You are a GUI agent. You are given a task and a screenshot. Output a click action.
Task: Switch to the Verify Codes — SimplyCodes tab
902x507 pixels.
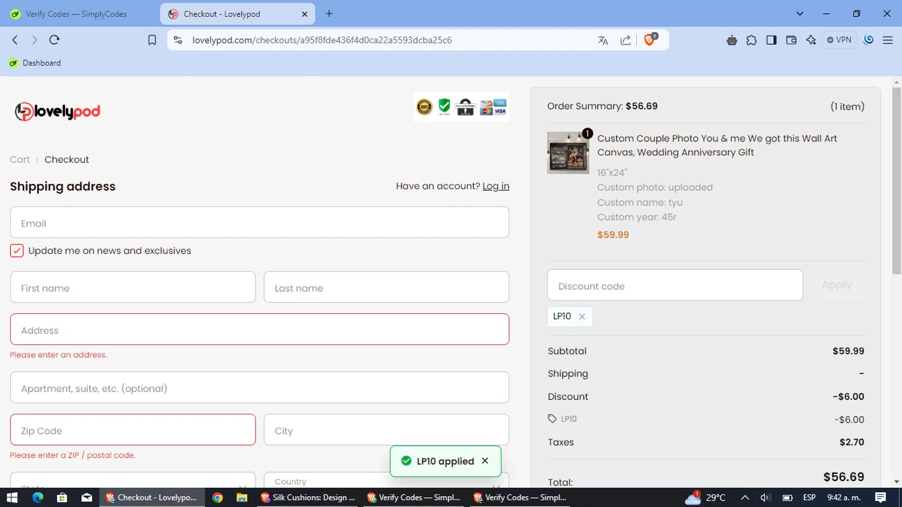click(x=76, y=14)
